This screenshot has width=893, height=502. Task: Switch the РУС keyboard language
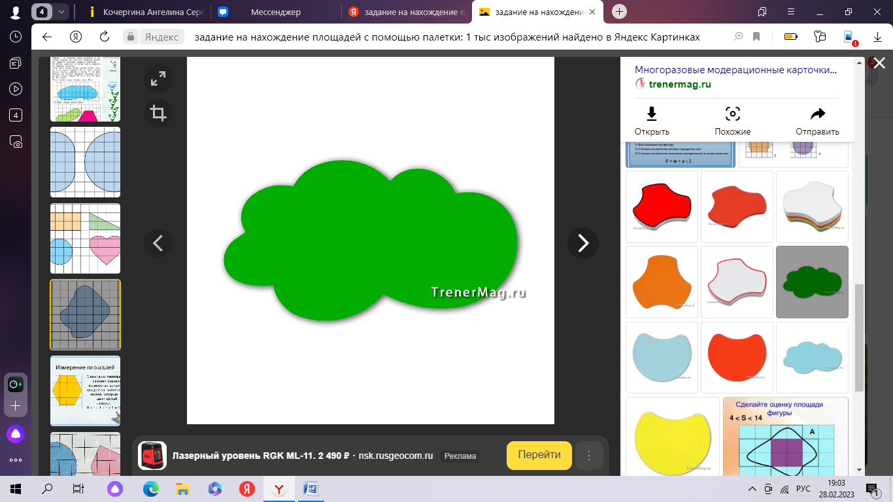coord(803,489)
